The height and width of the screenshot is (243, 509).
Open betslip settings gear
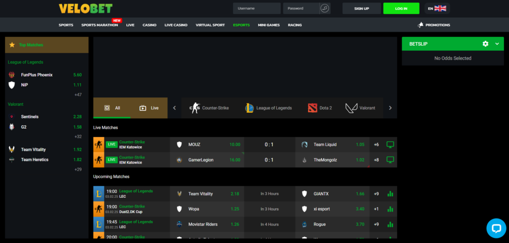pyautogui.click(x=486, y=44)
